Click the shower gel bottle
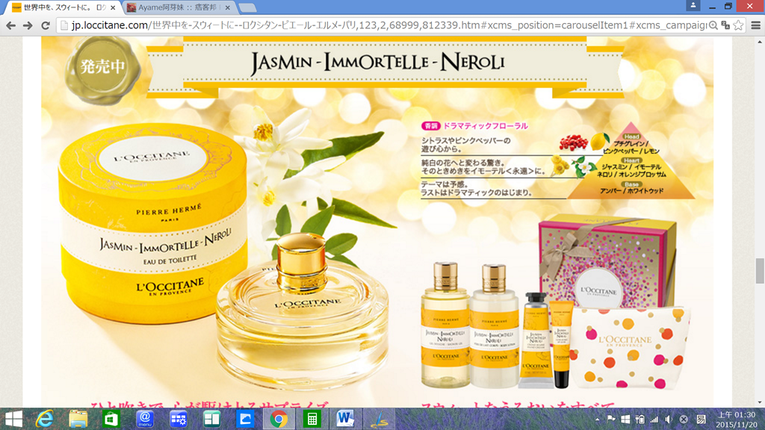This screenshot has width=765, height=430. [x=445, y=325]
